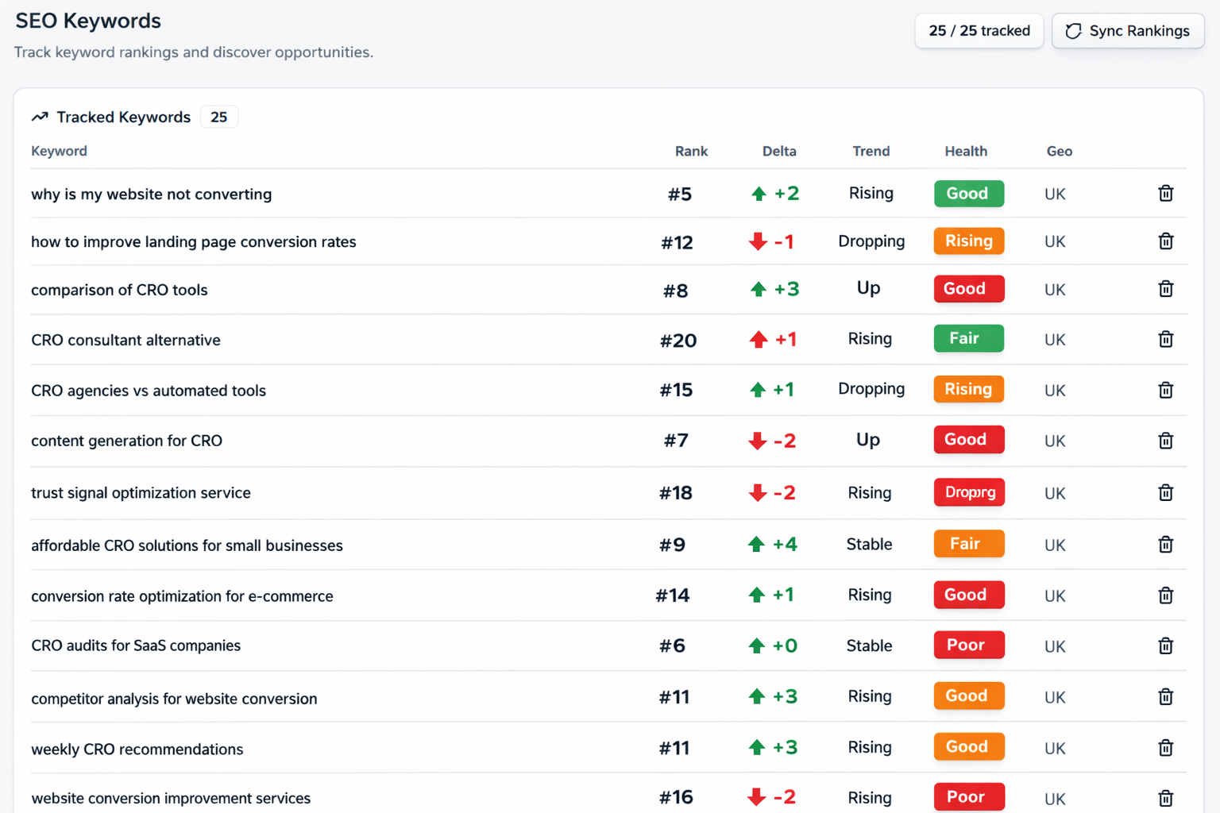Click the green up arrow for 'CRO audits for SaaS companies'
Viewport: 1220px width, 813px height.
coord(757,645)
